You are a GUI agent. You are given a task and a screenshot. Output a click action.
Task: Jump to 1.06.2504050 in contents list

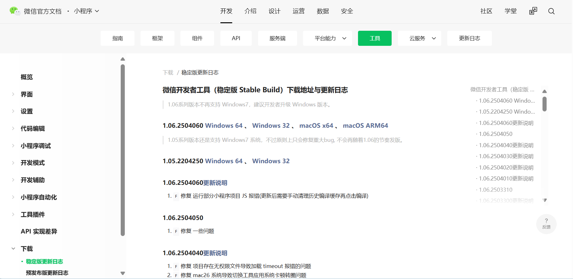(x=496, y=134)
